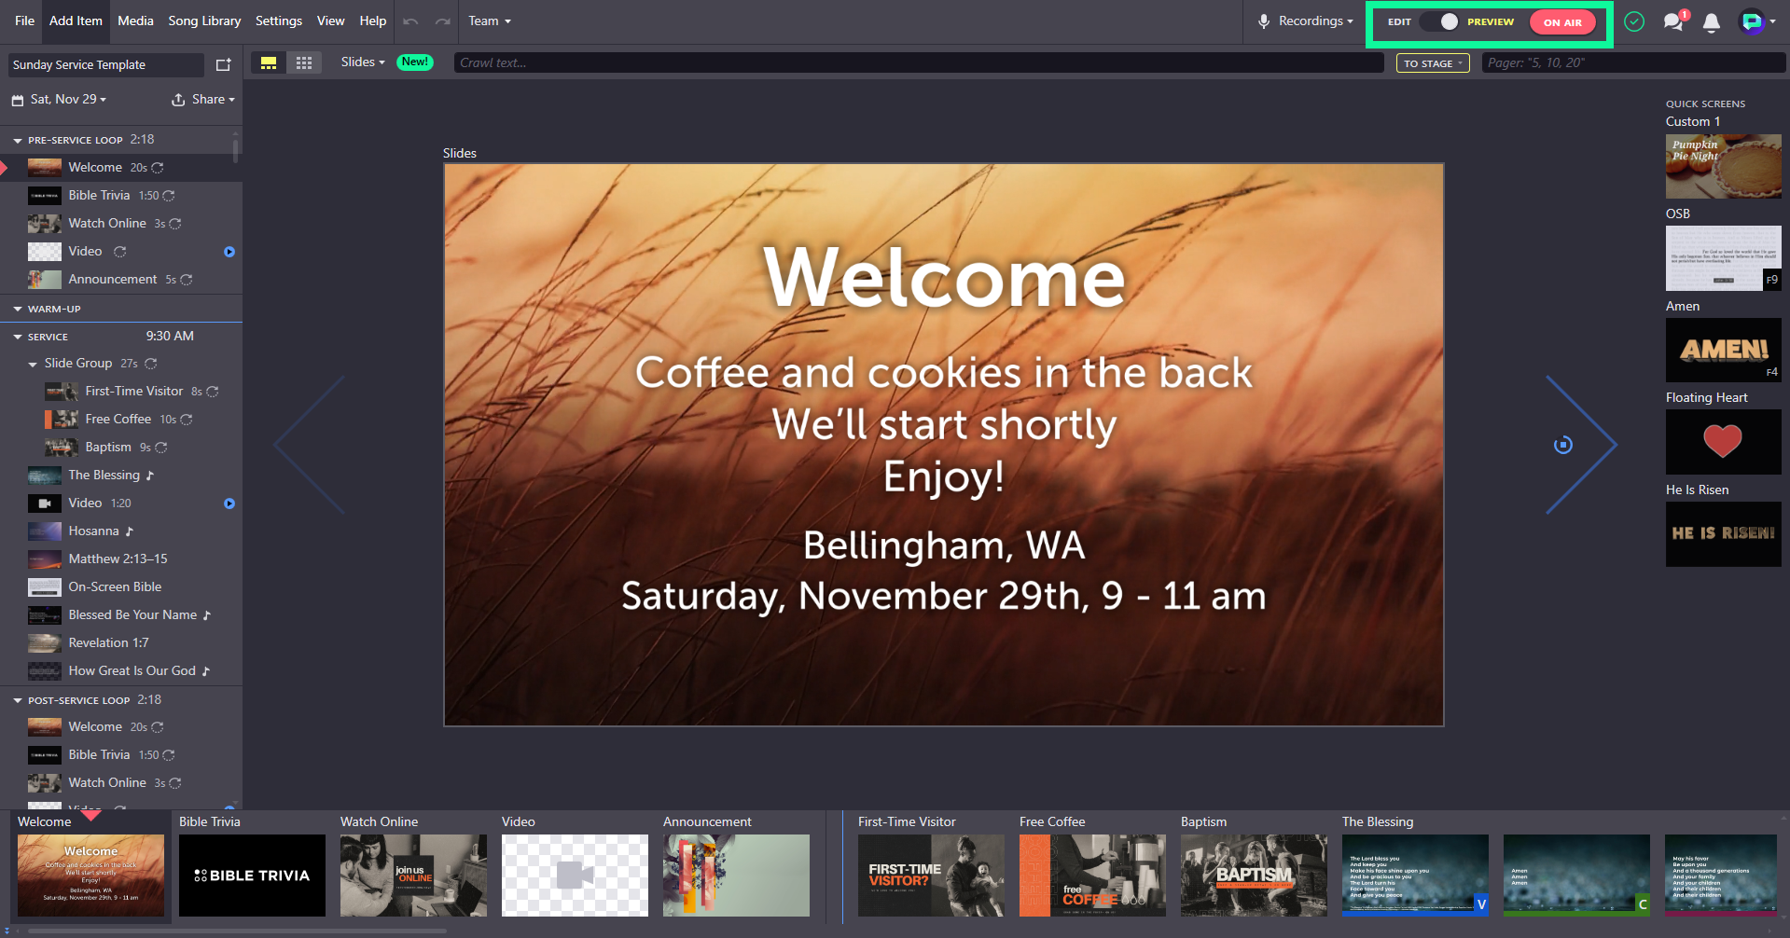
Task: Toggle the loop icon on Welcome item
Action: [x=158, y=168]
